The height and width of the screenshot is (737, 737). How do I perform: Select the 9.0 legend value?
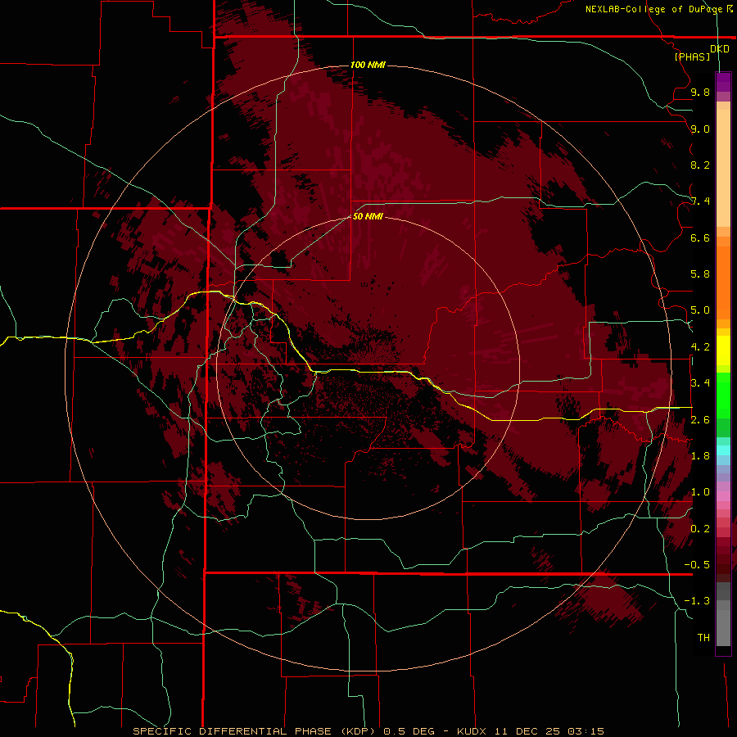pyautogui.click(x=700, y=129)
